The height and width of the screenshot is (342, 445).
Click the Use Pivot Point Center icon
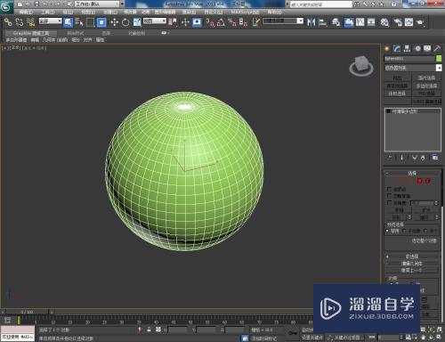click(173, 22)
